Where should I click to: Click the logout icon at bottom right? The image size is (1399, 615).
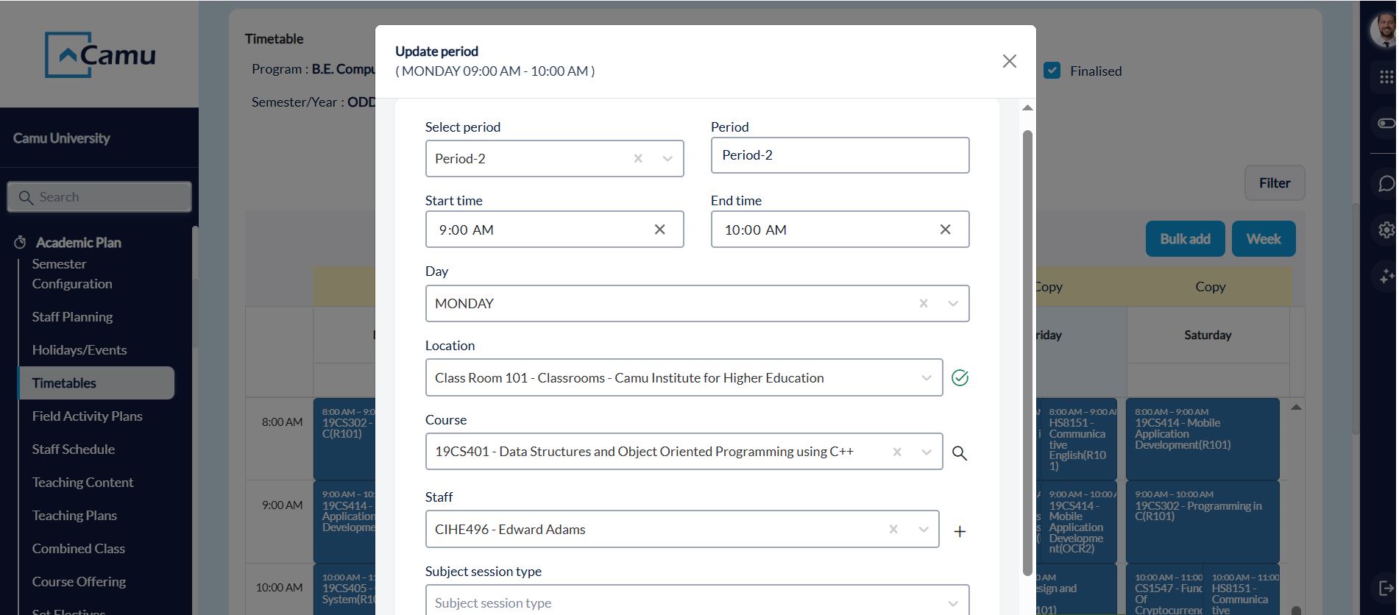coord(1386,587)
